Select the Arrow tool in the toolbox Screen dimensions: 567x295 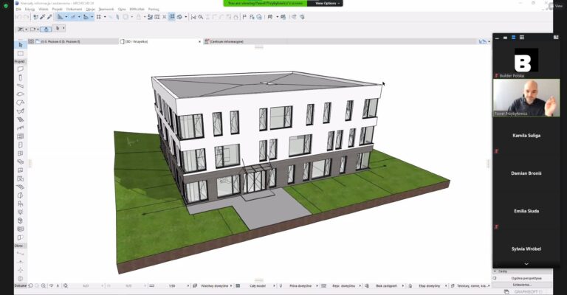coord(21,45)
